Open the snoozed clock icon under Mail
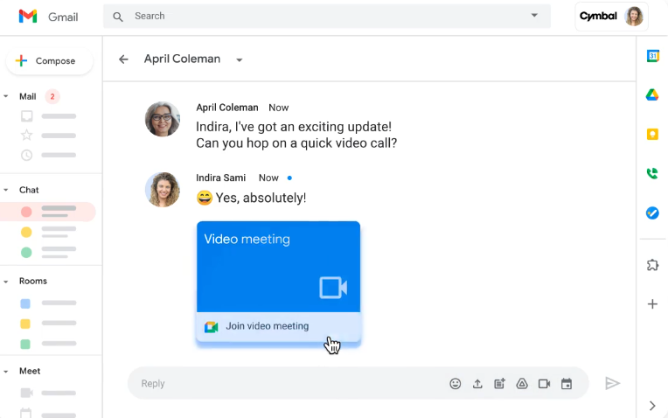This screenshot has width=668, height=418. click(26, 155)
